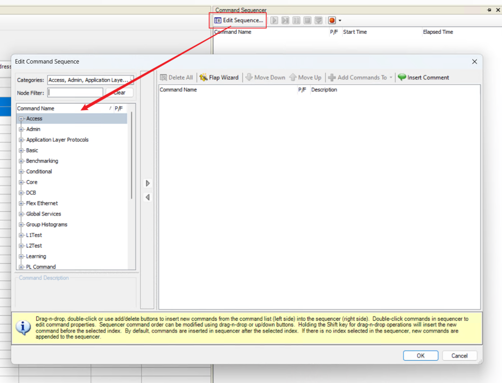
Task: Open the Categories dropdown list
Action: [x=91, y=80]
